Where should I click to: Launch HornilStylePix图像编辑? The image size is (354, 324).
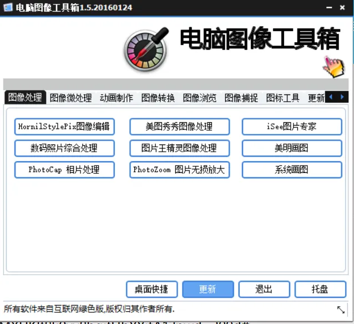[64, 127]
